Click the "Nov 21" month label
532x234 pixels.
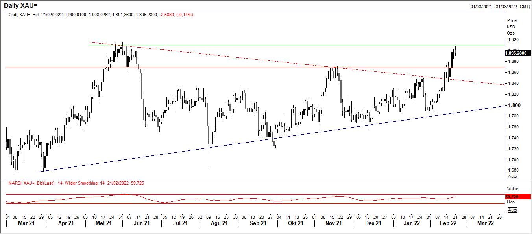(333, 223)
